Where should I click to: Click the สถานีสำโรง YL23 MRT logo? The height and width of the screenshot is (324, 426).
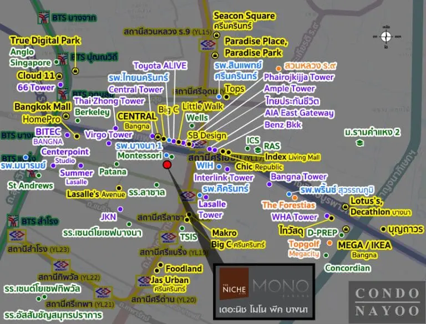pos(17,235)
